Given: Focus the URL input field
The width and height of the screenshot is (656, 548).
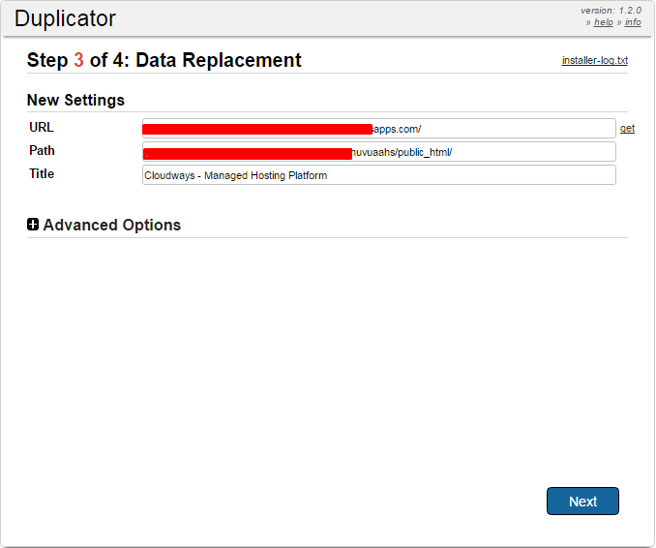Looking at the screenshot, I should [x=493, y=129].
